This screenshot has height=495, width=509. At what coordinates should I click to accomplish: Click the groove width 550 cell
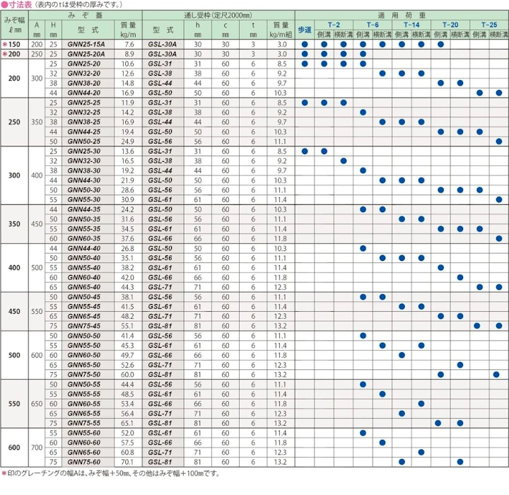coord(14,404)
